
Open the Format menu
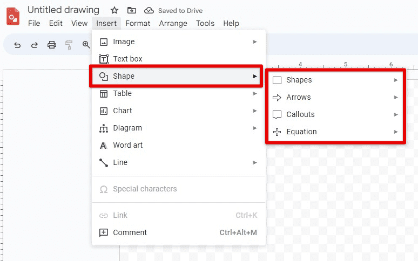tap(138, 23)
